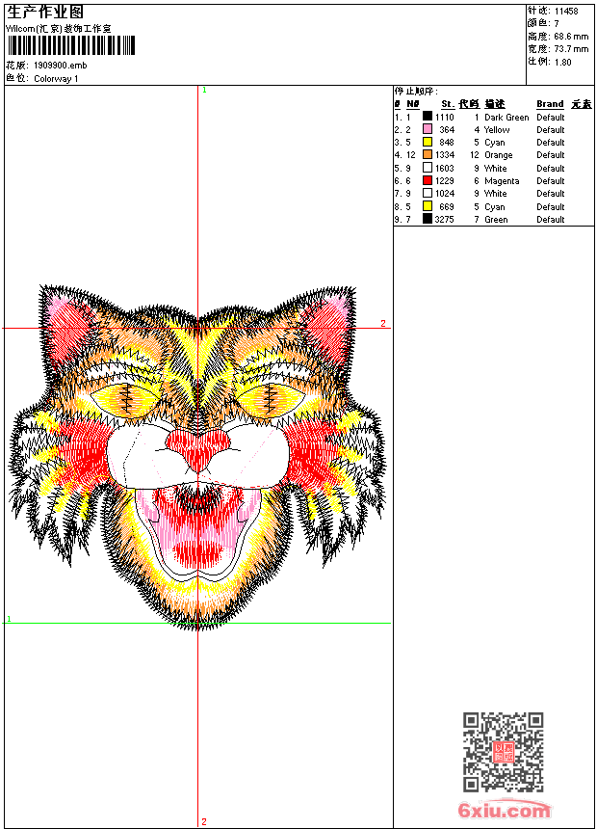The image size is (597, 829).
Task: Click 'Cyan' in the row with 669 stitches
Action: coord(495,207)
